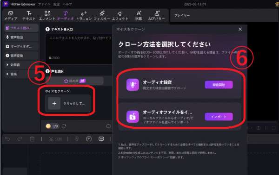279x175 pixels.
Task: Click the 録音開始 button
Action: tap(219, 85)
